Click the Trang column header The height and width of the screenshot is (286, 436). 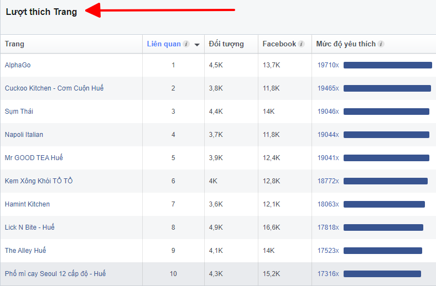point(14,44)
